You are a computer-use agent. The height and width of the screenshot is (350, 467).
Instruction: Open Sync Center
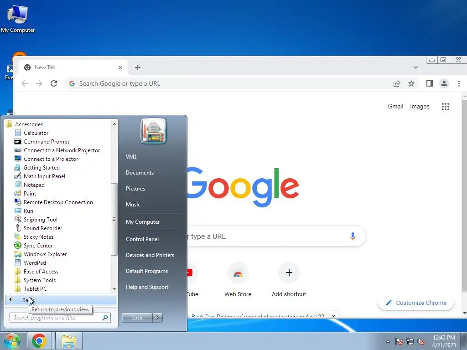[x=38, y=246]
